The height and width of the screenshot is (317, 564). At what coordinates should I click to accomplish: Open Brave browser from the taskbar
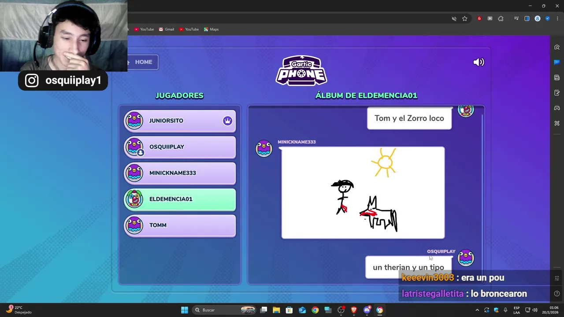(354, 310)
